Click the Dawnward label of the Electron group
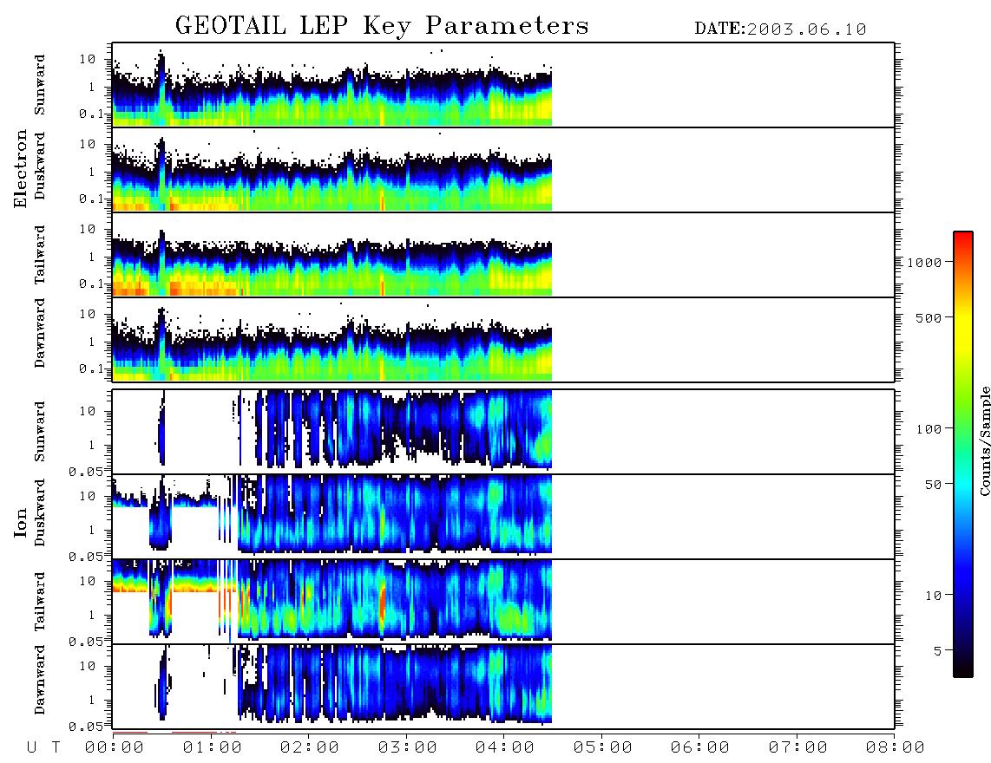The image size is (991, 763). click(x=40, y=334)
